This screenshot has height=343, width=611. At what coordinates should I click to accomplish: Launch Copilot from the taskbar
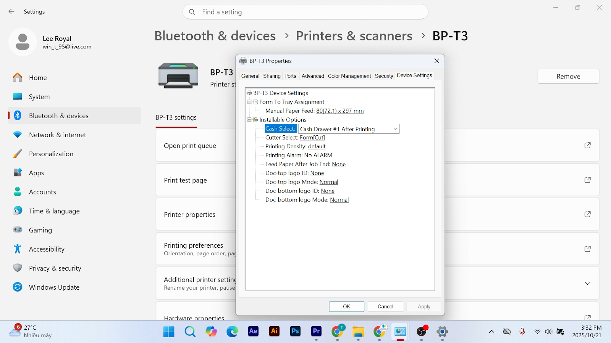(211, 332)
